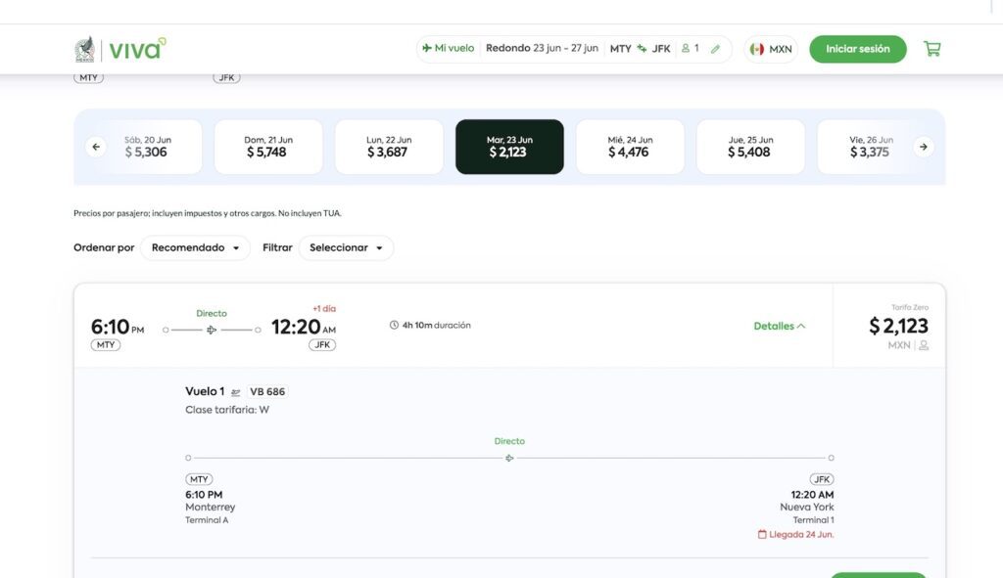Click Redondo 23 jun - 27 jun dates
Image resolution: width=1003 pixels, height=578 pixels.
point(542,48)
